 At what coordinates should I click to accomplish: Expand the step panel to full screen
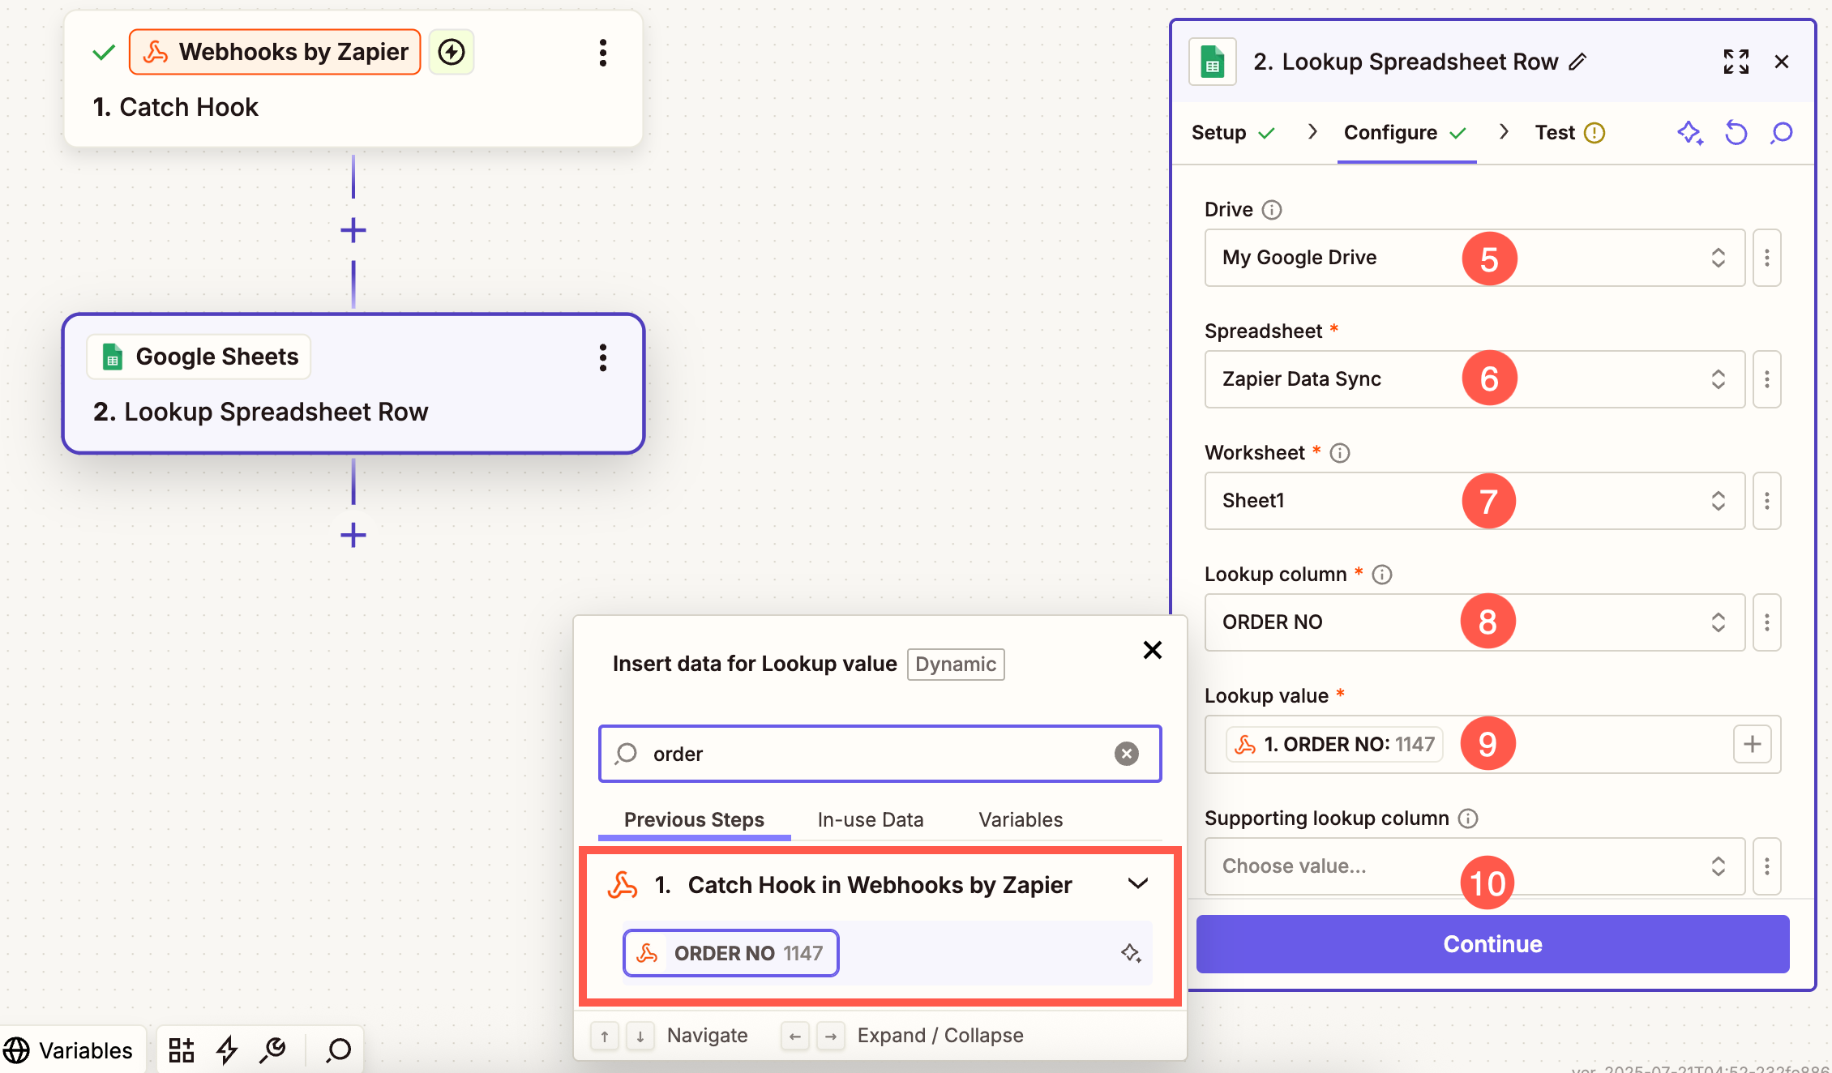pyautogui.click(x=1736, y=62)
